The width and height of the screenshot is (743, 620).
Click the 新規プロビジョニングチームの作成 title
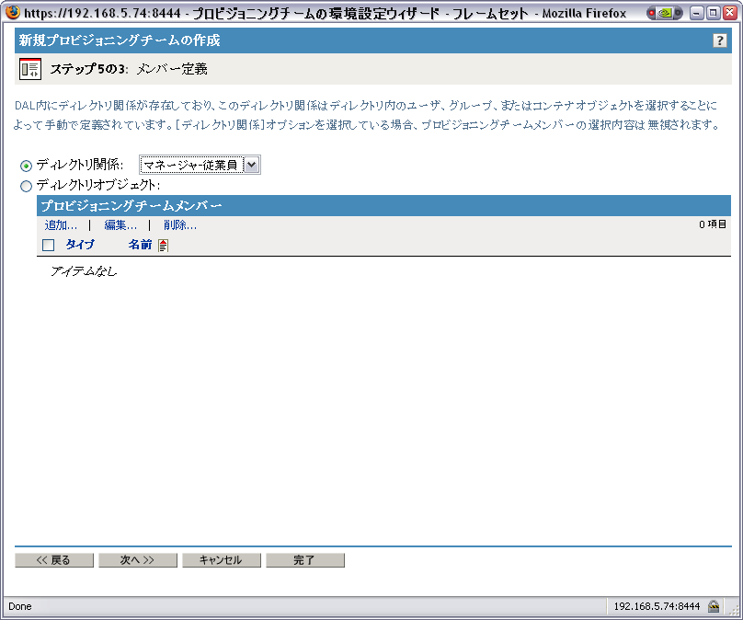click(120, 40)
